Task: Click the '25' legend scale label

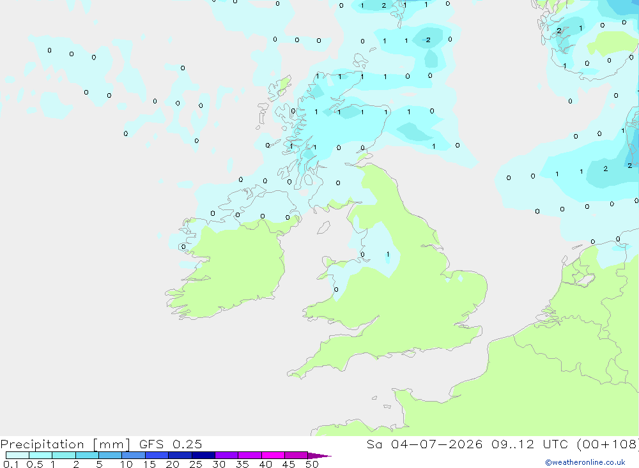Action: click(196, 464)
